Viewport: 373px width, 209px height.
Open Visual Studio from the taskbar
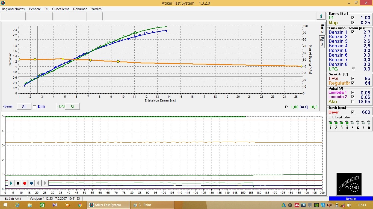(55, 205)
